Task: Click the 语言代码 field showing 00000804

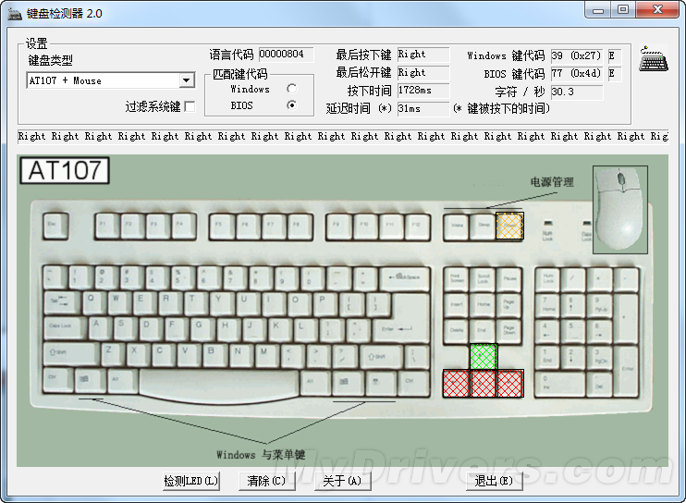Action: click(x=286, y=55)
